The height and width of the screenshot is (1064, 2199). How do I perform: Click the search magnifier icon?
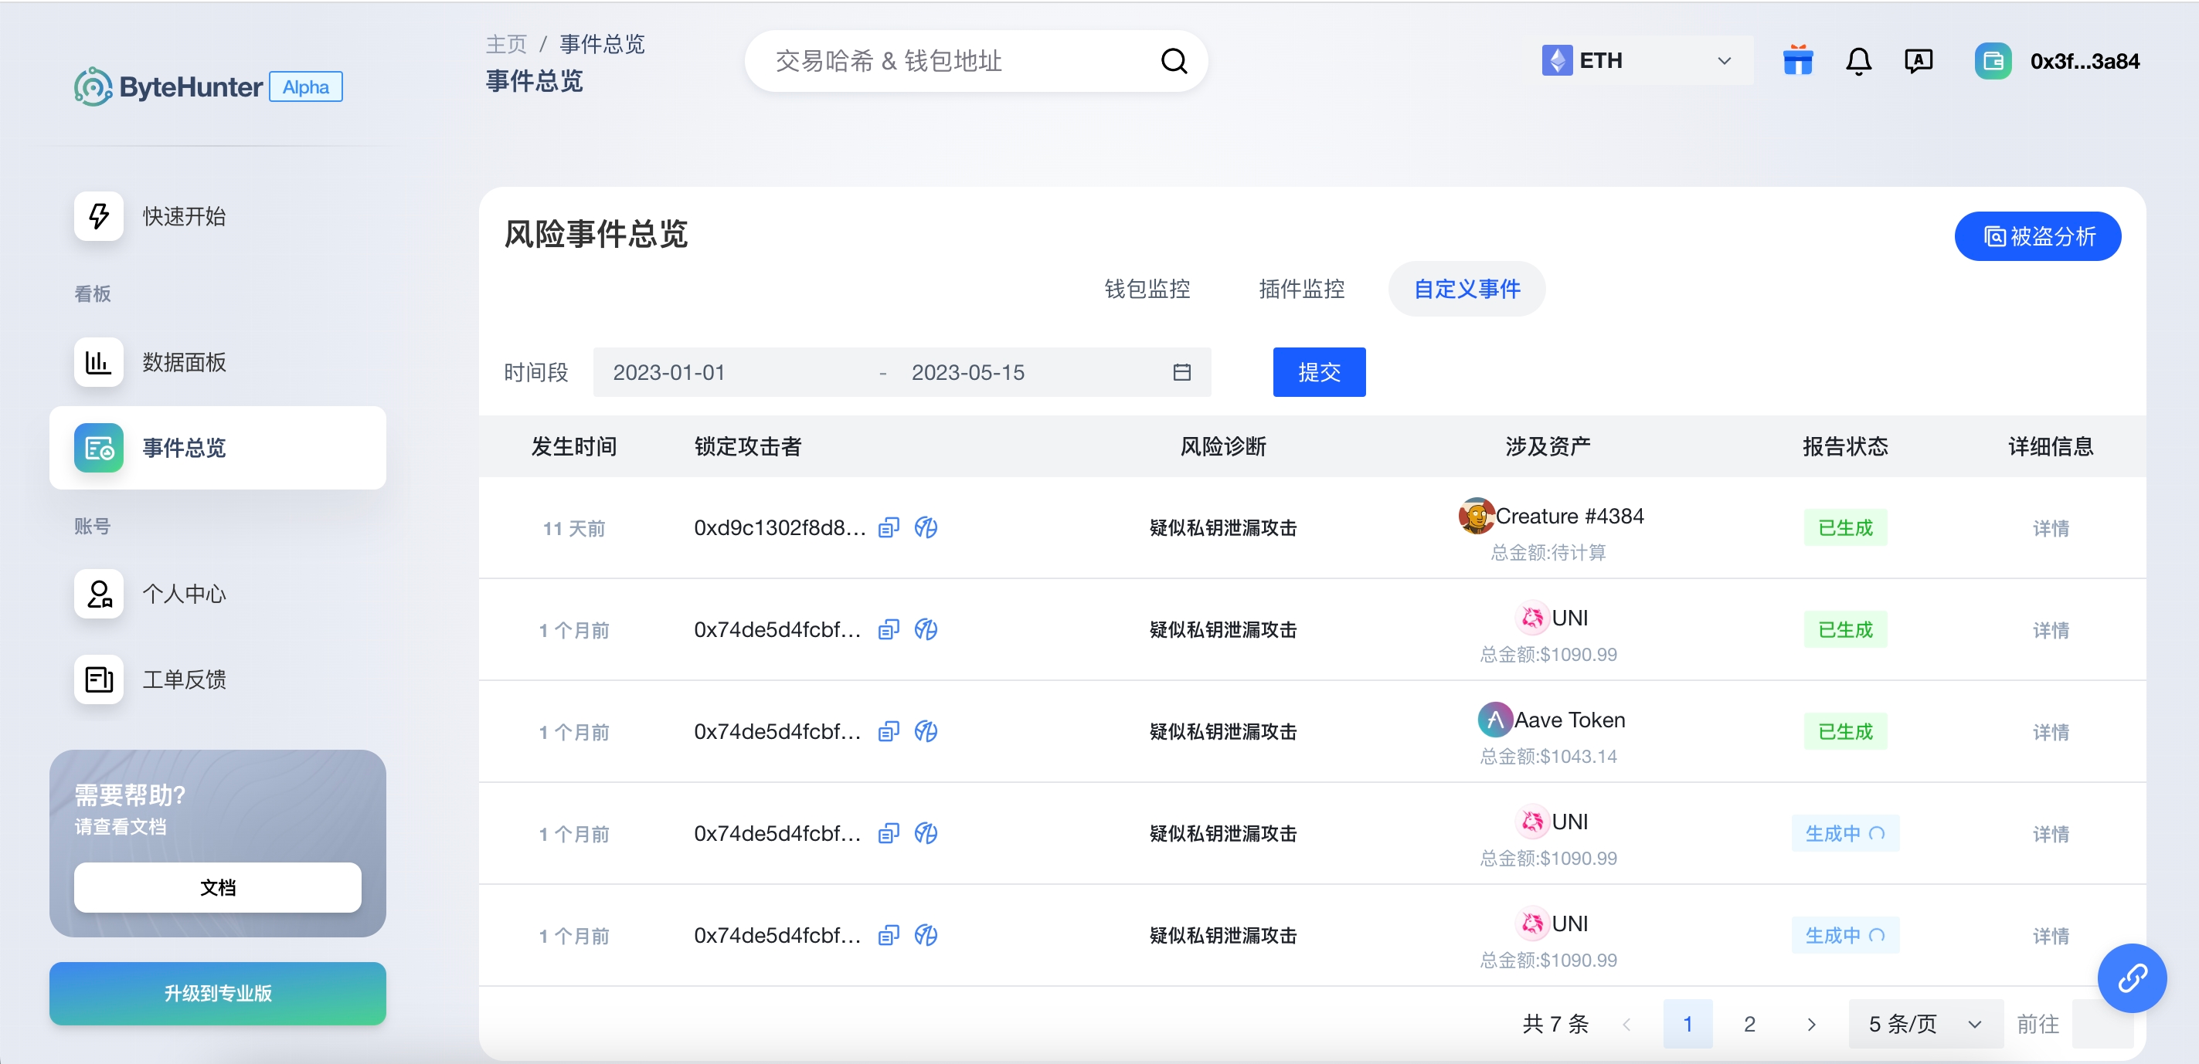coord(1174,60)
